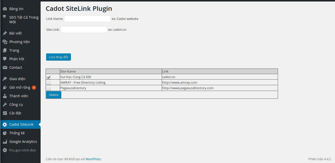Screen dimensions: 335x163
Task: Open the Thống kê menu item
Action: (x=20, y=133)
